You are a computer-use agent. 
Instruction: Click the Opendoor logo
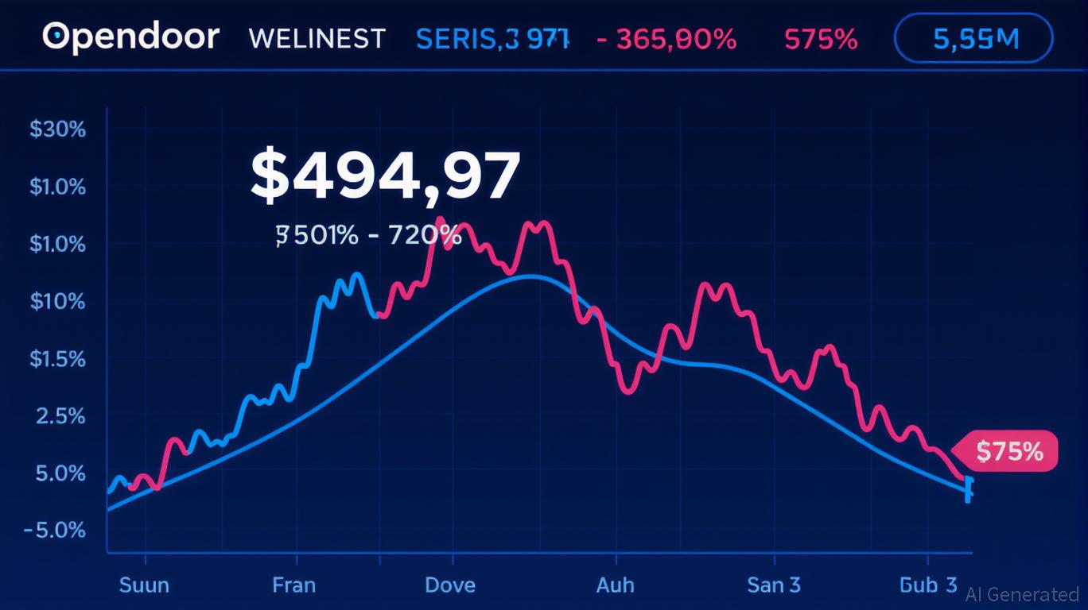(x=130, y=37)
